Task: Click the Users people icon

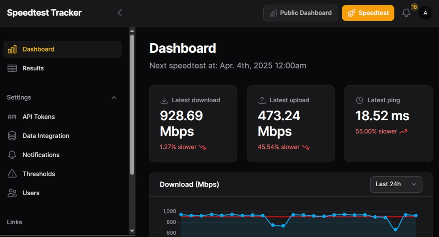Action: (x=12, y=193)
